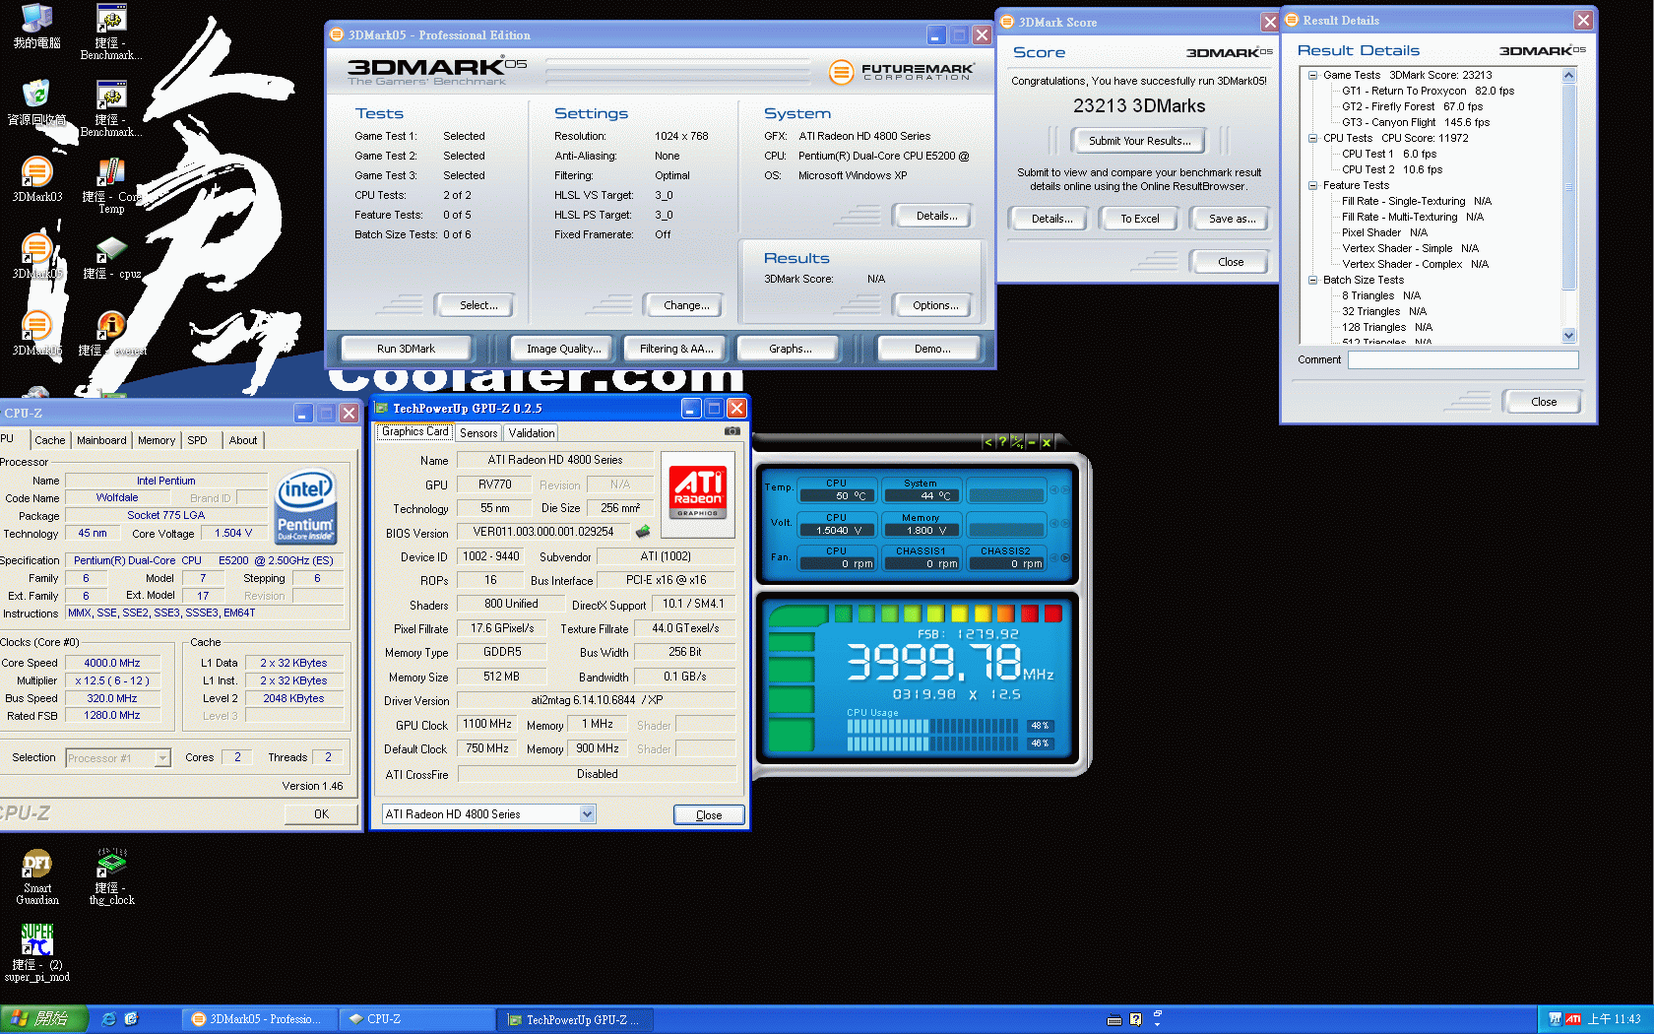This screenshot has width=1654, height=1034.
Task: Collapse the Batch Size Tests tree node
Action: point(1312,280)
